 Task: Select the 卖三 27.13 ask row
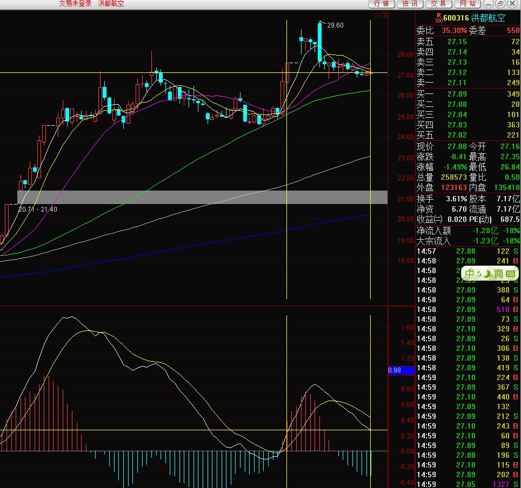pos(468,63)
